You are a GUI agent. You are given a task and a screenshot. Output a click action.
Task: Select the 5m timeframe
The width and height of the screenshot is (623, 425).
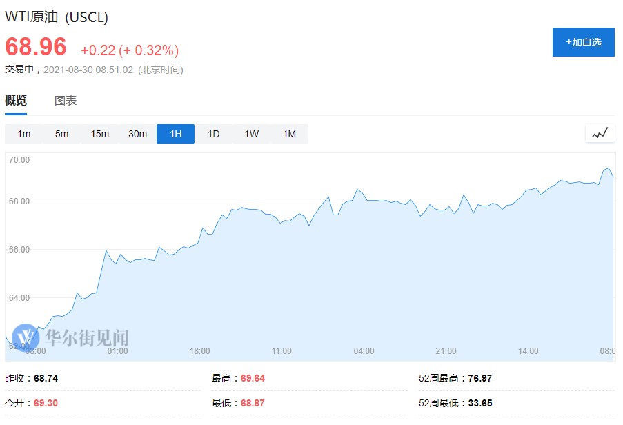pos(62,134)
